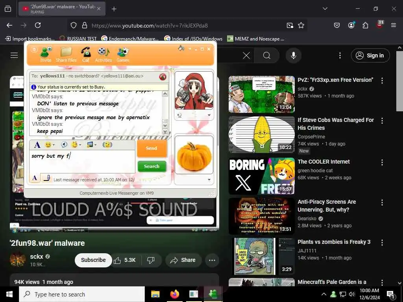Open Index of /ISOs/Windows bookmark
This screenshot has width=403, height=302.
coord(193,39)
